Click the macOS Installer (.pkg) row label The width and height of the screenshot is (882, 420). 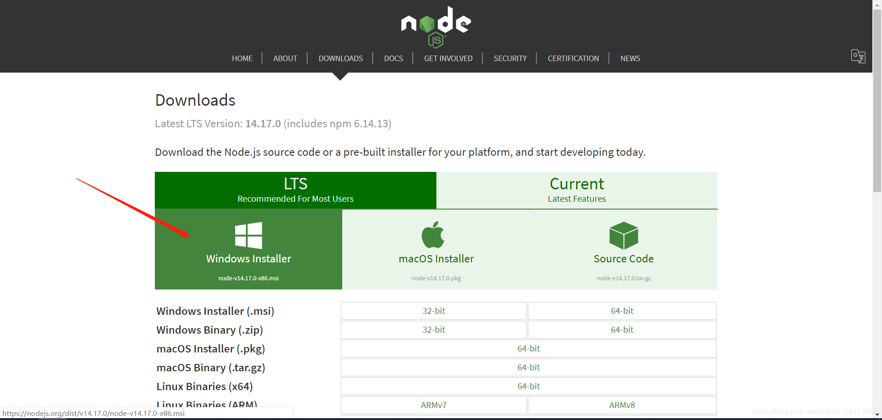coord(211,349)
